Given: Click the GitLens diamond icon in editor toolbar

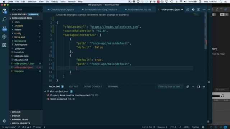Looking at the screenshot, I should click(193, 10).
